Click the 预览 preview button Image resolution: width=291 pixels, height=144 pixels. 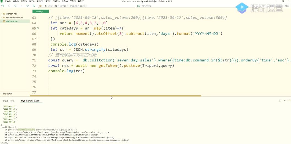[x=287, y=6]
